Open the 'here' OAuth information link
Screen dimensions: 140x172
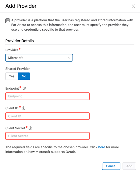102,147
